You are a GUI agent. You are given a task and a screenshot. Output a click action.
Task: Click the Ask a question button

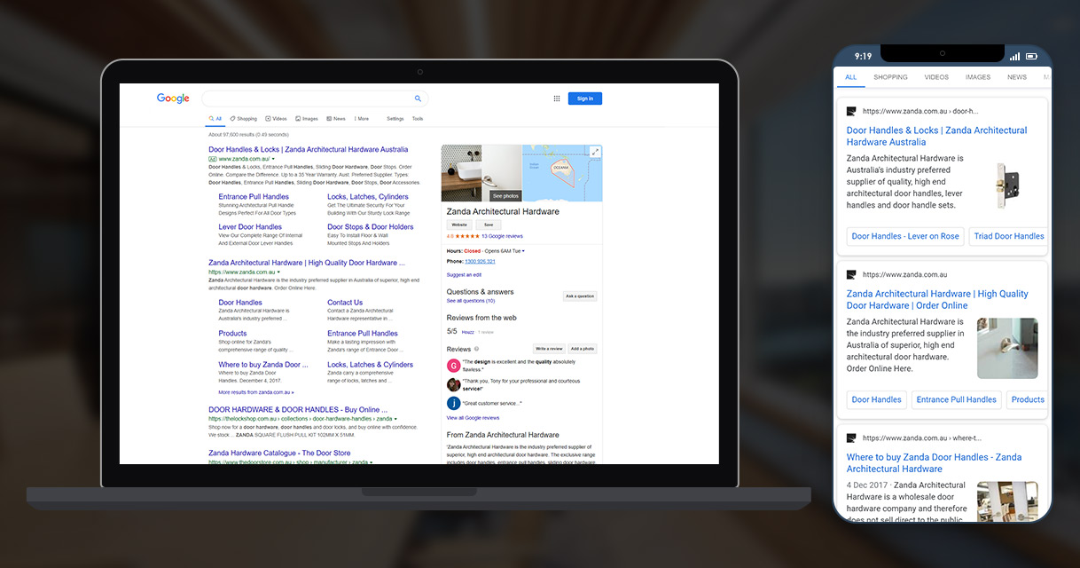coord(580,296)
